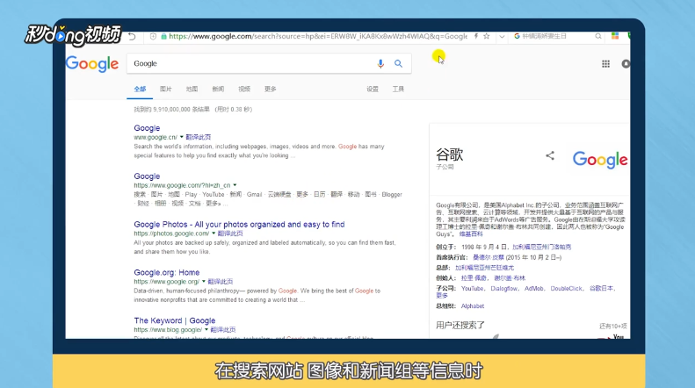Open the headquarters location link after 总部
This screenshot has height=388, width=695.
484,268
